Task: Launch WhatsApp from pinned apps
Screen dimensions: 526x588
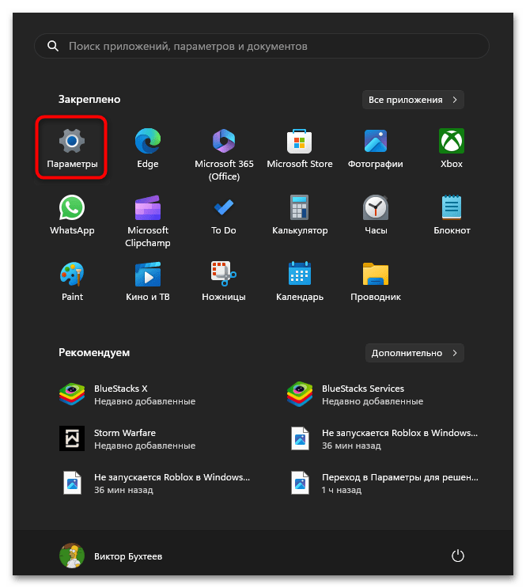Action: point(72,214)
